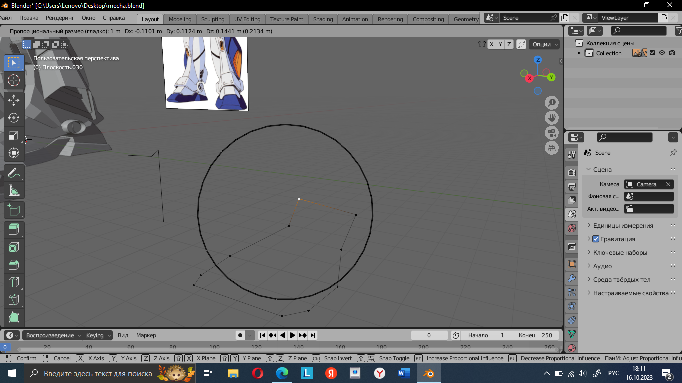This screenshot has width=682, height=383.
Task: Select the Annotate pencil tool
Action: [14, 173]
